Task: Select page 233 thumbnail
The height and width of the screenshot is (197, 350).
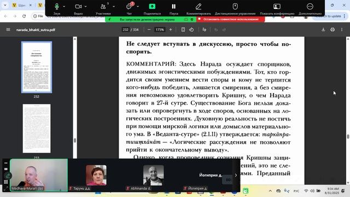Action: 37,129
